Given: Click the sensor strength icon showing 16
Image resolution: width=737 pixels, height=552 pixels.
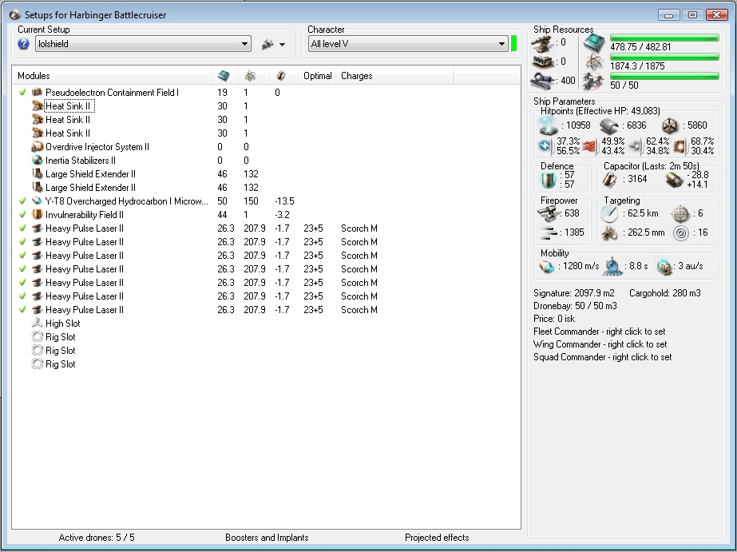Looking at the screenshot, I should [680, 232].
